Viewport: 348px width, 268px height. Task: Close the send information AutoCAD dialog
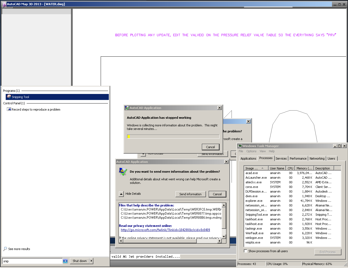click(226, 162)
